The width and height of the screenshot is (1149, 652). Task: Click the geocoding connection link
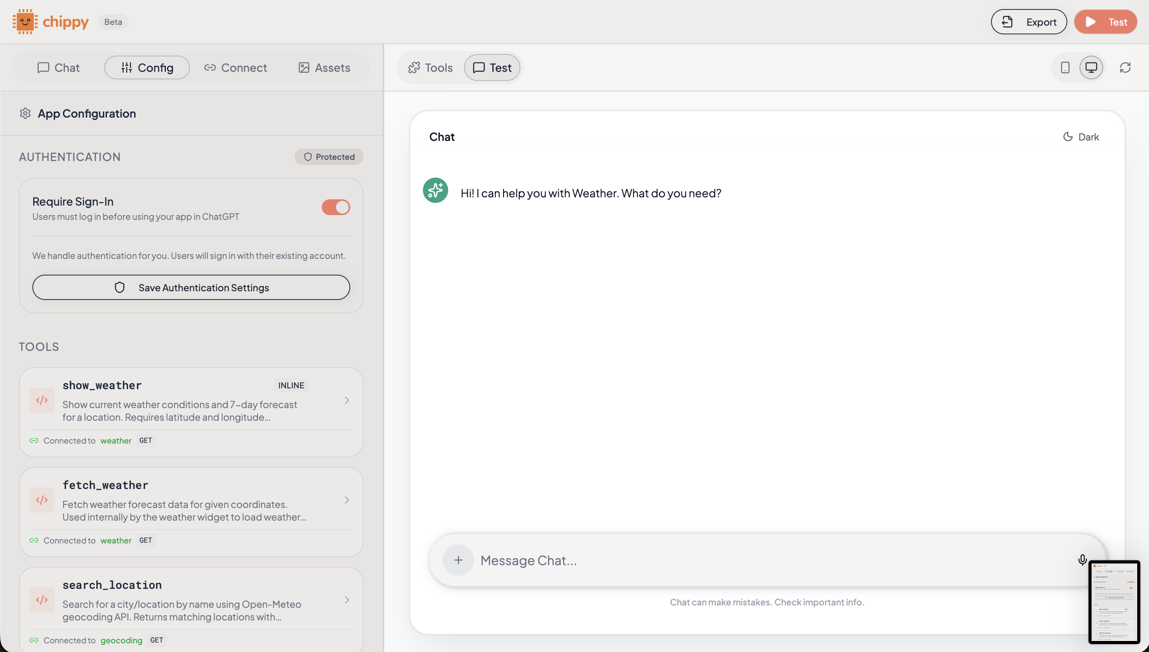click(121, 640)
